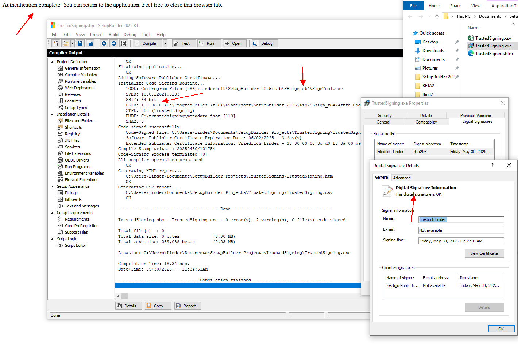Click the Save project floppy icon
Screen dimensions: 518x358
click(x=80, y=43)
